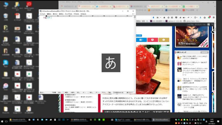Open the ranking article mentioning Hello KYOTO
222x125 pixels.
point(195,97)
